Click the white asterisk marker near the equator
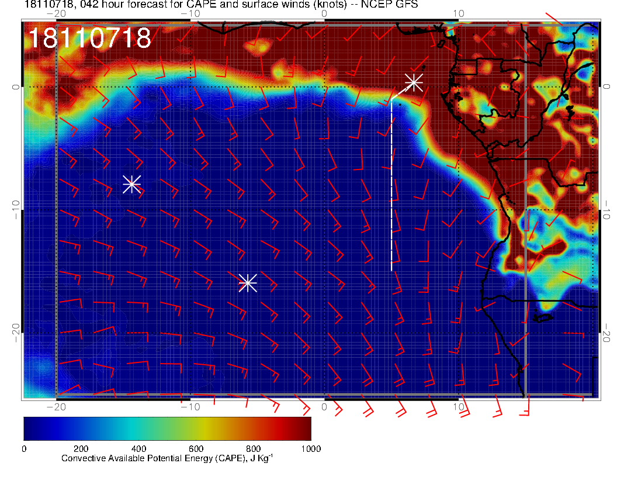Screen dimensions: 617x477 [414, 82]
